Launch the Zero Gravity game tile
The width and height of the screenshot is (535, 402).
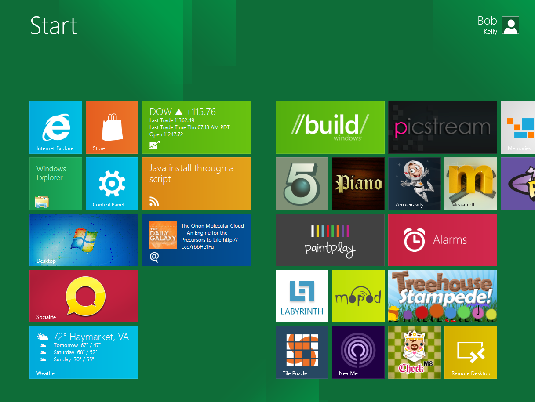415,184
